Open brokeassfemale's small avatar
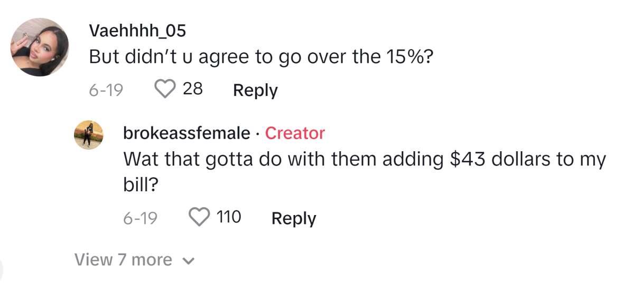The height and width of the screenshot is (283, 634). 88,134
